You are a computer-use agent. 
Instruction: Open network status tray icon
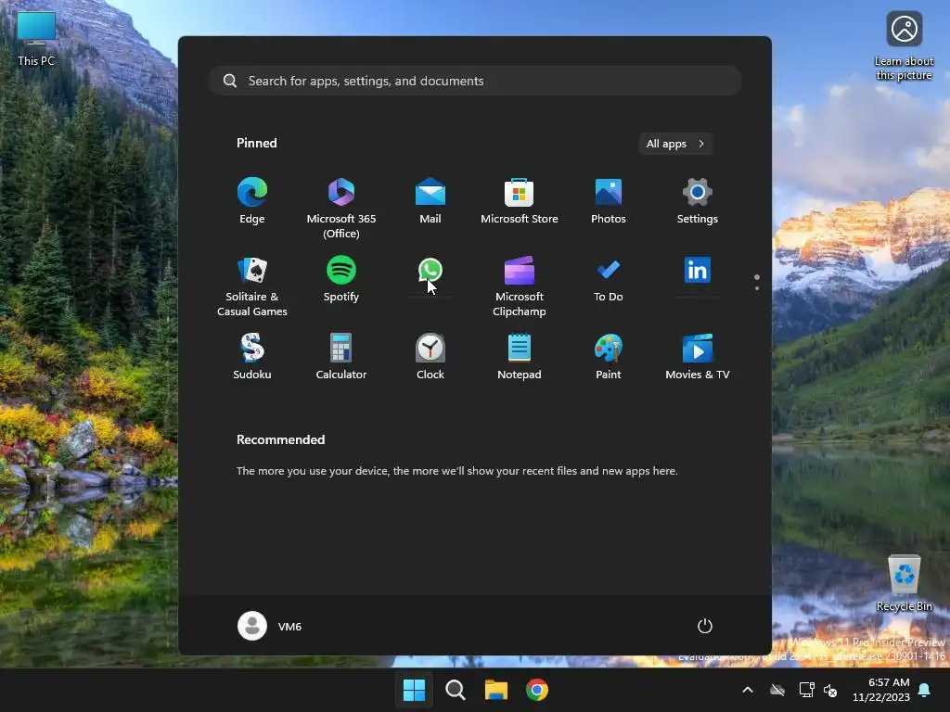click(807, 690)
